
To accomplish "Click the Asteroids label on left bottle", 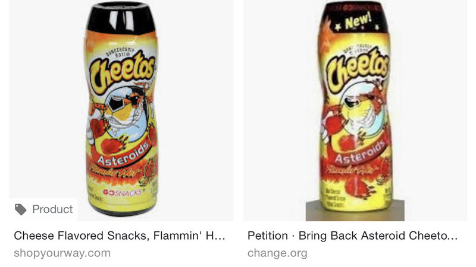I will coord(123,154).
